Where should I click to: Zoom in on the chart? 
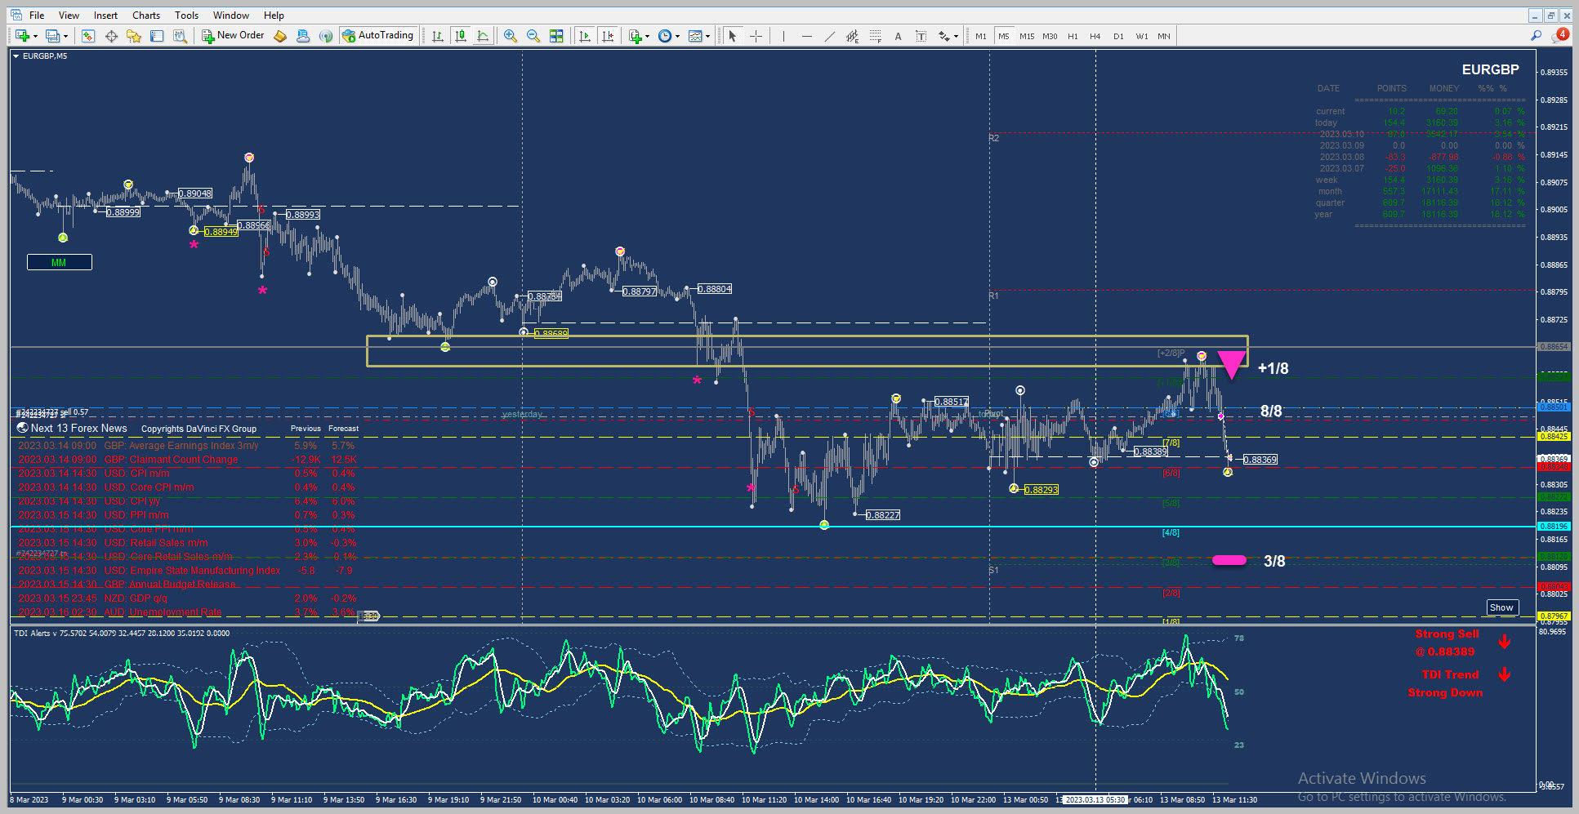(x=511, y=36)
